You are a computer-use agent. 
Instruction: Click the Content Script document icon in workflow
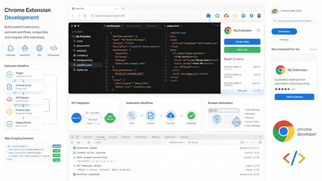[x=9, y=87]
